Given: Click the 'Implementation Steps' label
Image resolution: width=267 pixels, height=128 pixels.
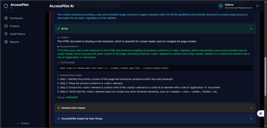Looking at the screenshot, I should (x=71, y=75).
